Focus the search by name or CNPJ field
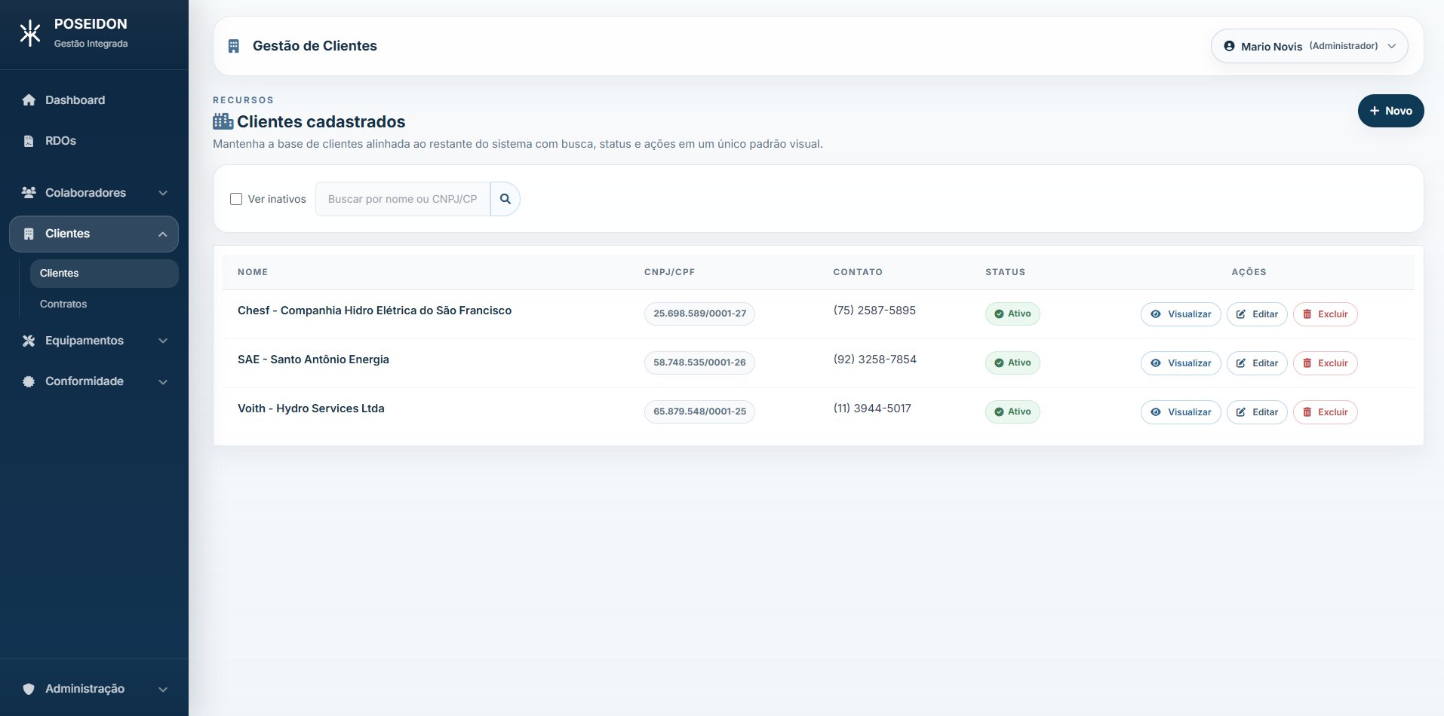1444x716 pixels. point(402,199)
